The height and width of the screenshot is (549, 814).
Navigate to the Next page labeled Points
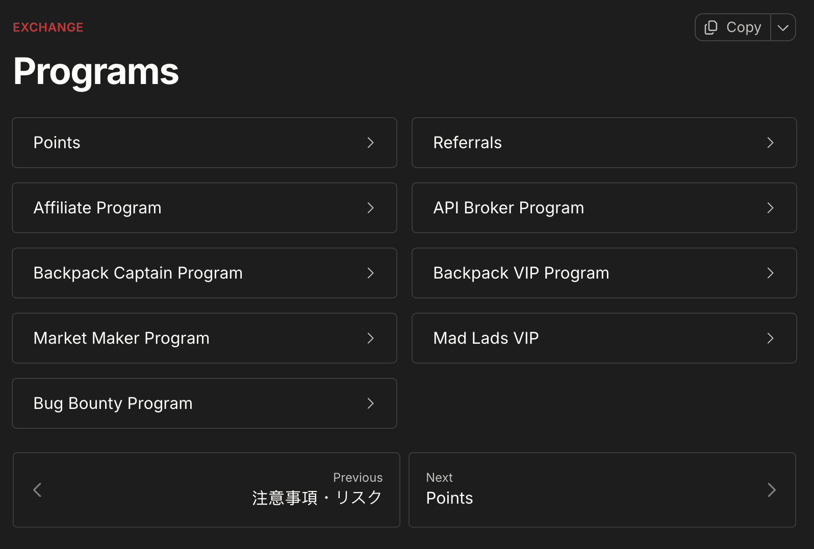tap(604, 490)
